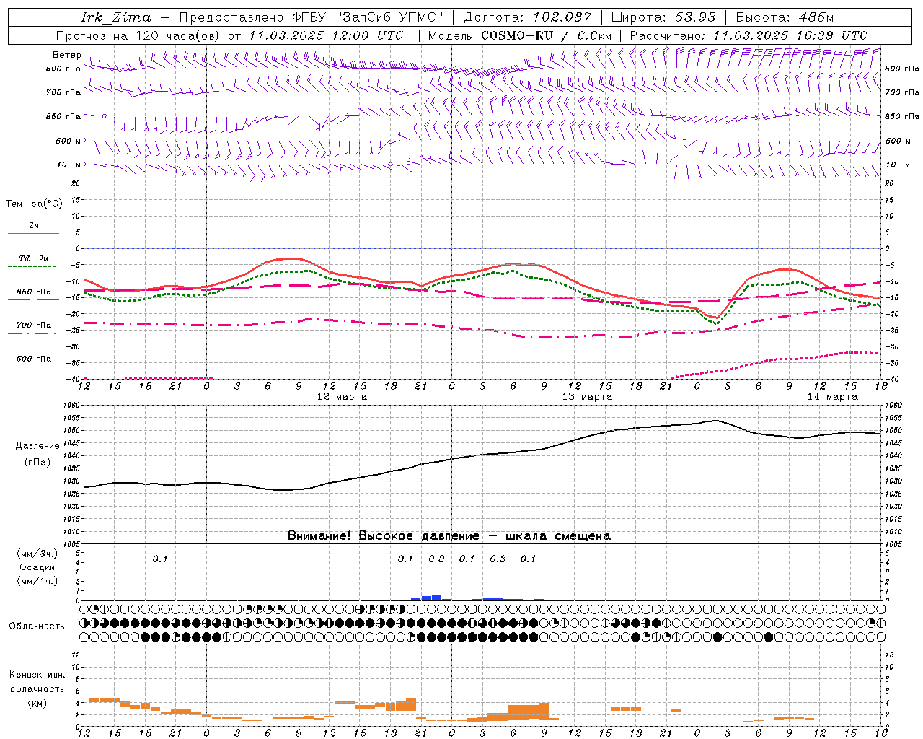Click the 12 марта date label
This screenshot has height=739, width=923.
[x=343, y=396]
